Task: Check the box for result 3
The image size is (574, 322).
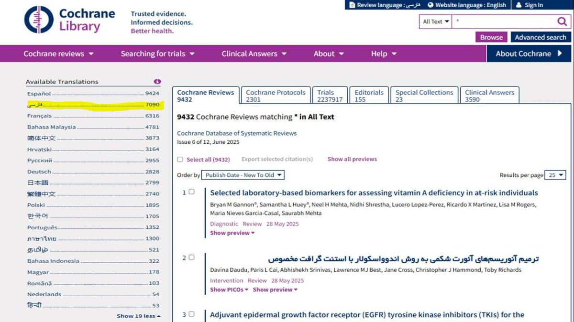Action: 191,314
